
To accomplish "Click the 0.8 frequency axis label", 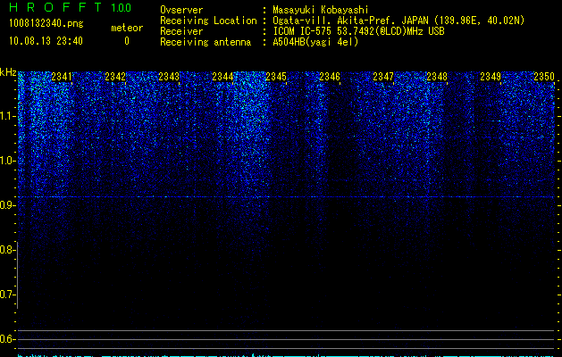I will click(x=7, y=250).
